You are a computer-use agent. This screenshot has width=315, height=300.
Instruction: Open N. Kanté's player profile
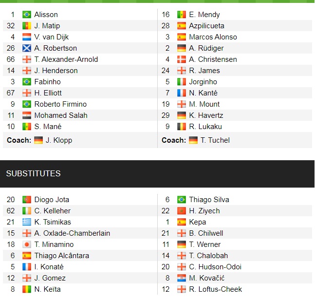point(203,93)
